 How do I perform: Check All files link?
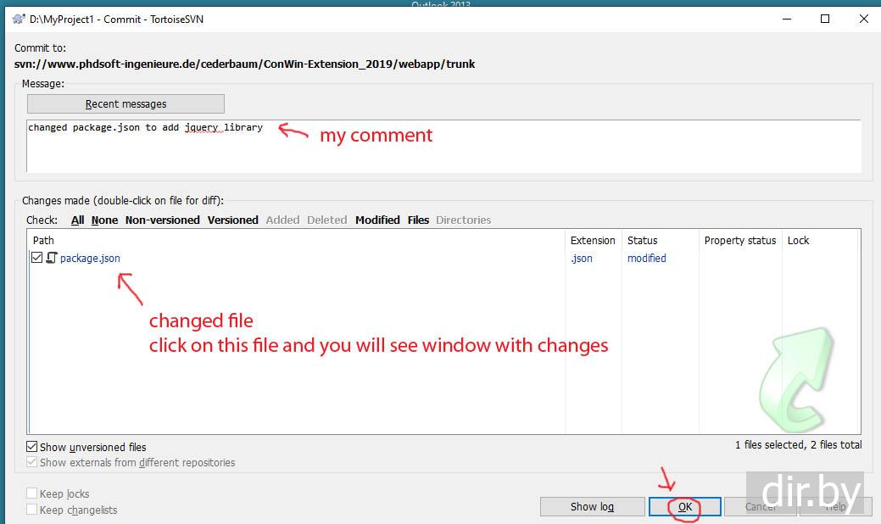(77, 220)
